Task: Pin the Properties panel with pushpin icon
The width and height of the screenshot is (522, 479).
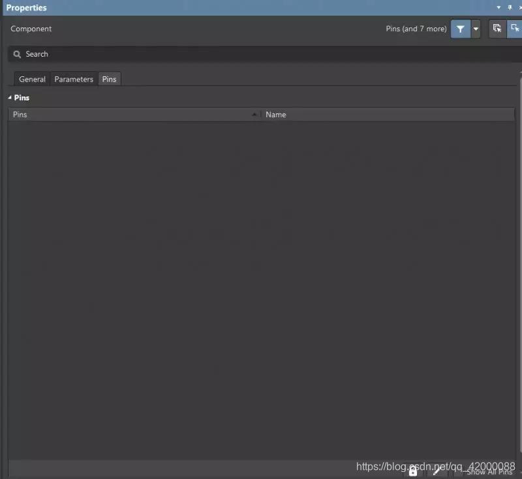Action: tap(510, 8)
